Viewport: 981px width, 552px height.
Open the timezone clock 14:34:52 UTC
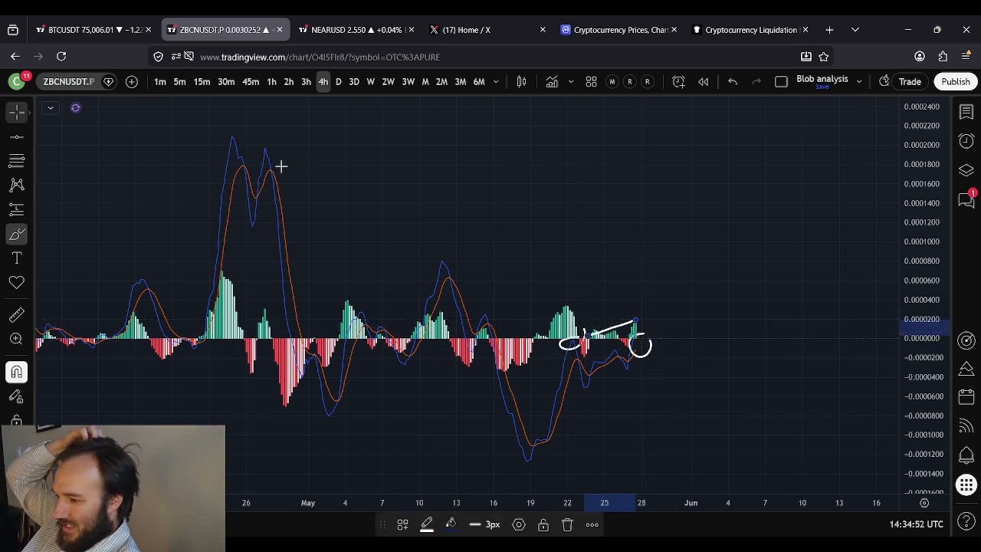[916, 524]
